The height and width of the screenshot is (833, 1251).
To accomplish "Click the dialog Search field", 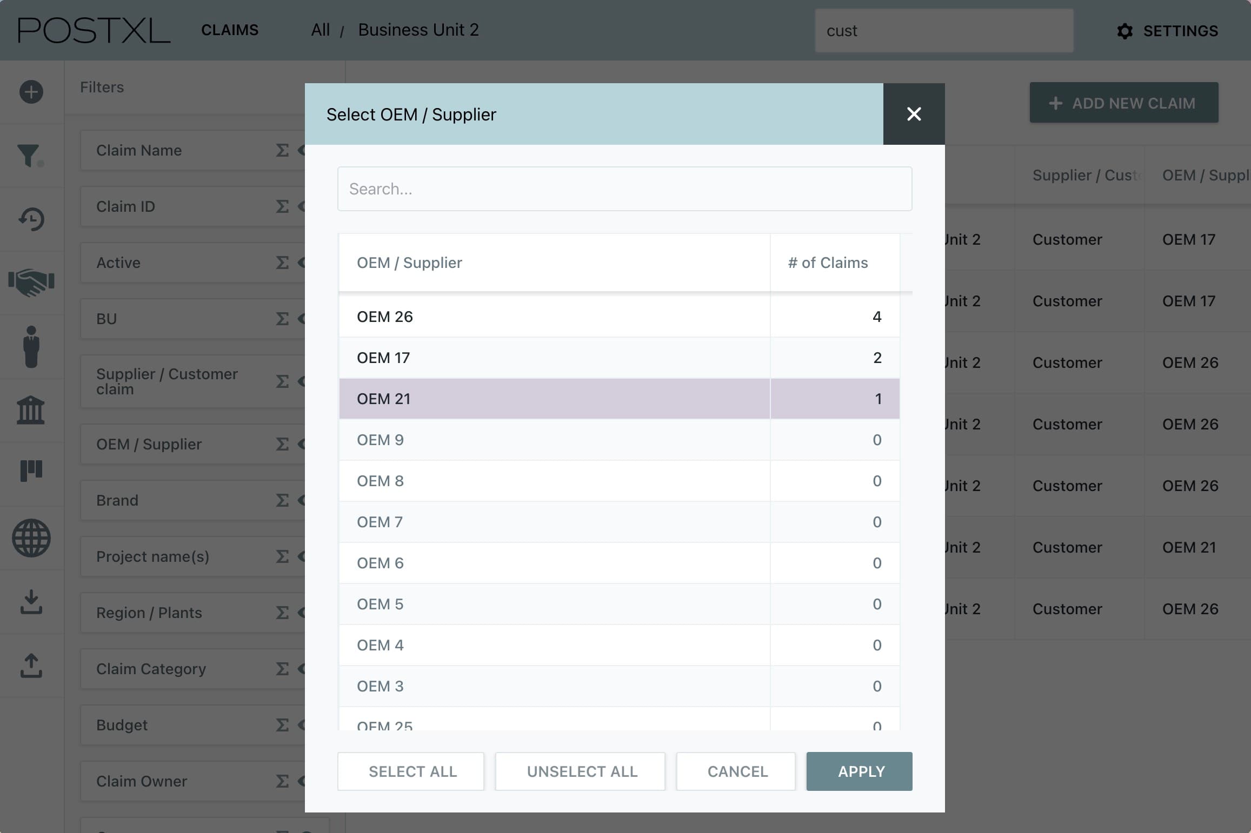I will (624, 189).
